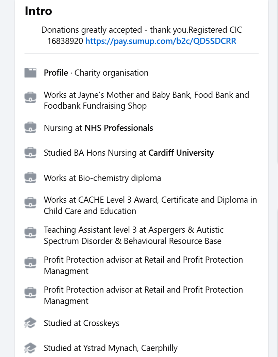Image resolution: width=278 pixels, height=357 pixels.
Task: Click briefcase icon beside Teaching Assistant level 3
Action: [x=31, y=233]
